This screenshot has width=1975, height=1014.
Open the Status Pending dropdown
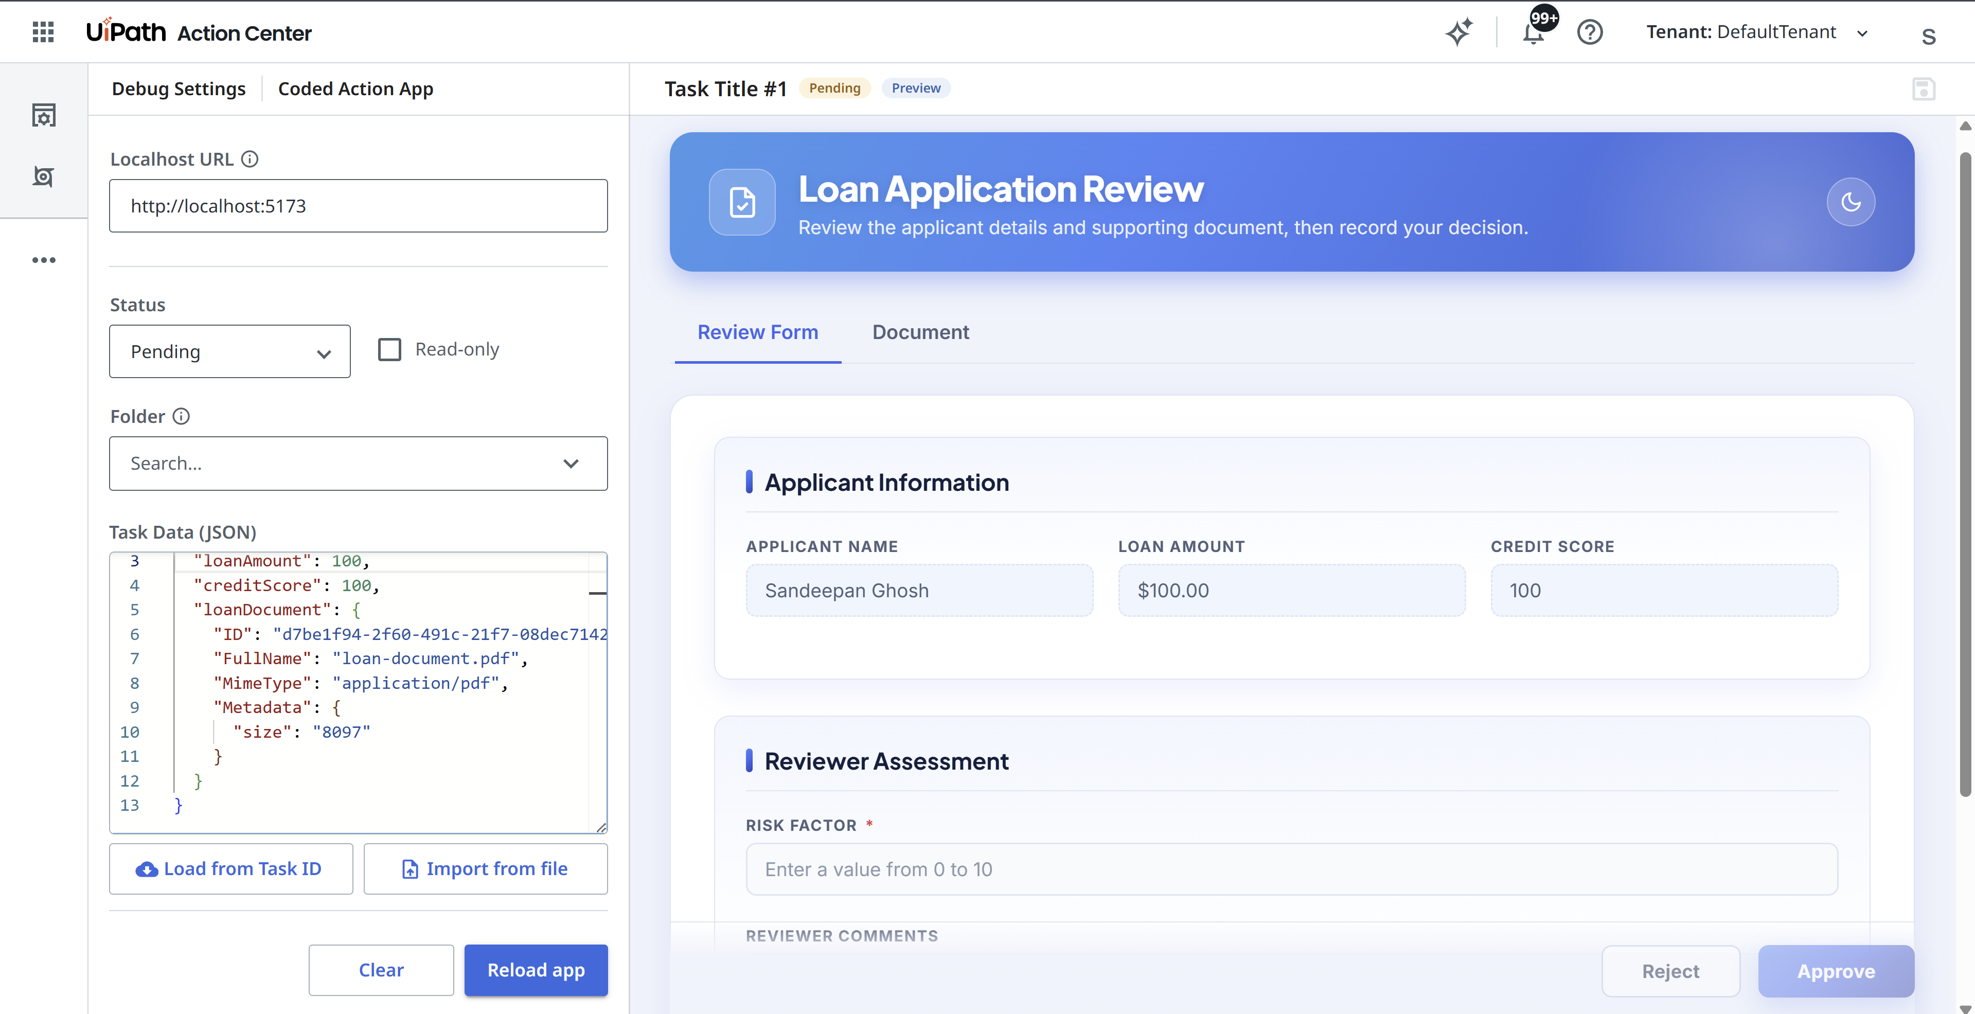(x=230, y=351)
